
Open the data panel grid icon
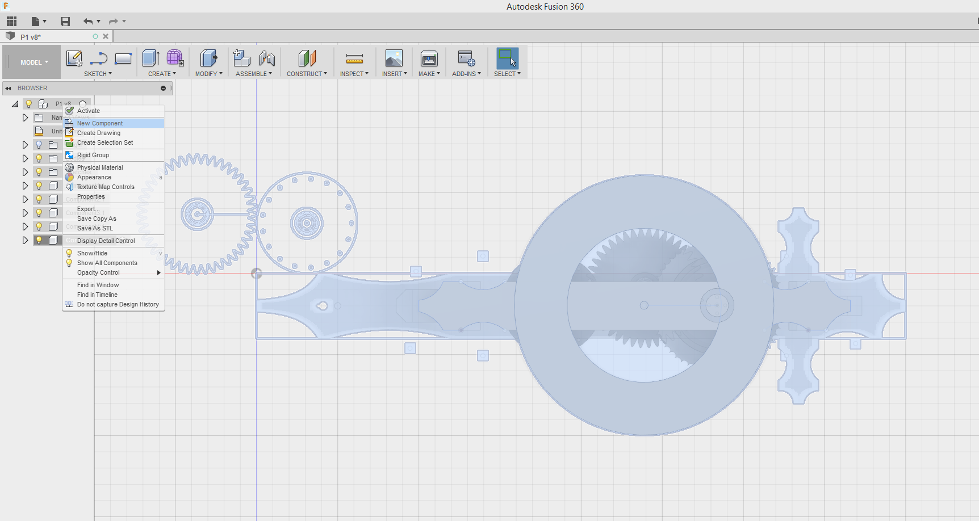[x=11, y=22]
